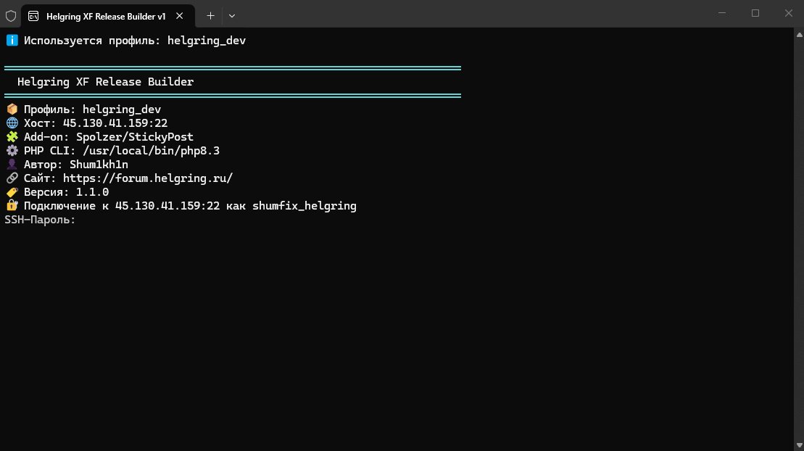The width and height of the screenshot is (804, 451).
Task: Click the package icon beside Профиль
Action: [12, 109]
